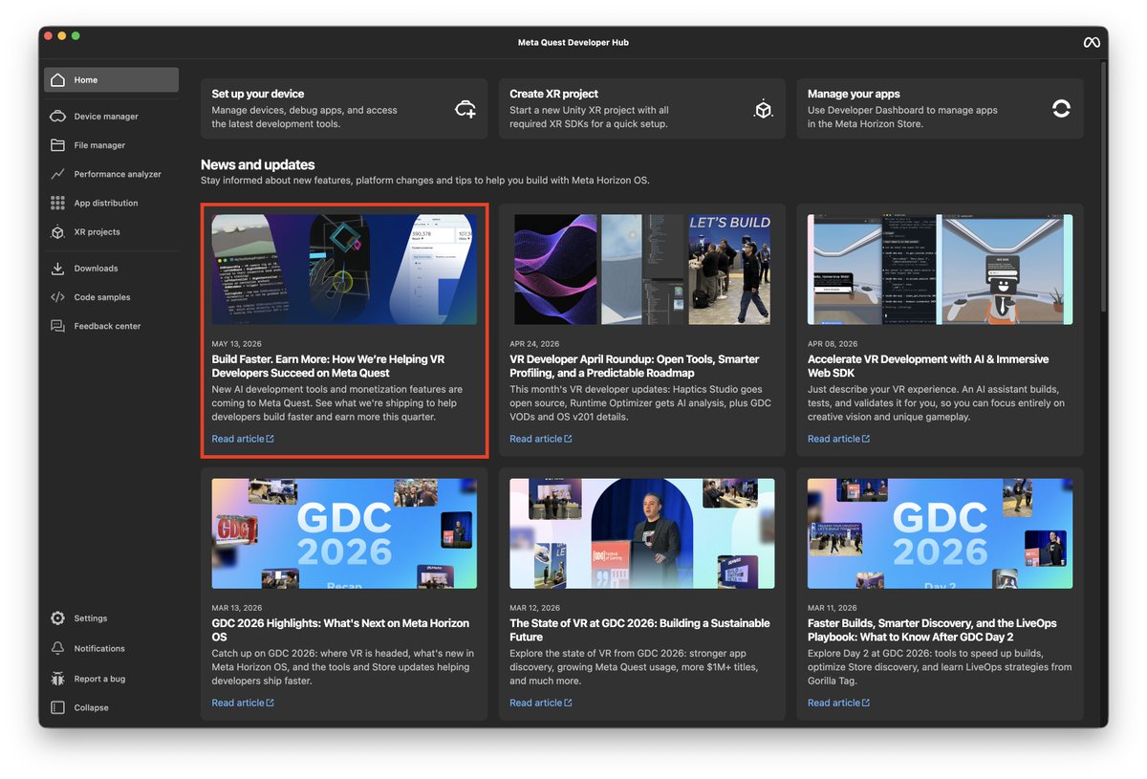
Task: Click the Notifications bell icon
Action: pos(57,648)
